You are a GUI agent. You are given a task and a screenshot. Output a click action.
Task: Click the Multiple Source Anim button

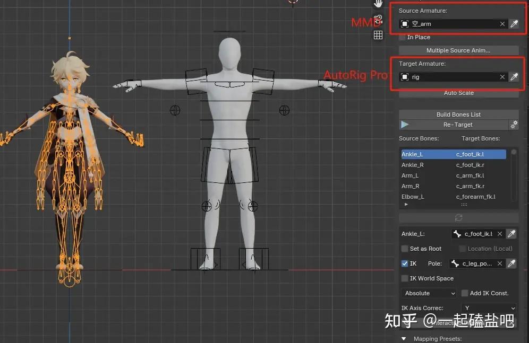(458, 50)
